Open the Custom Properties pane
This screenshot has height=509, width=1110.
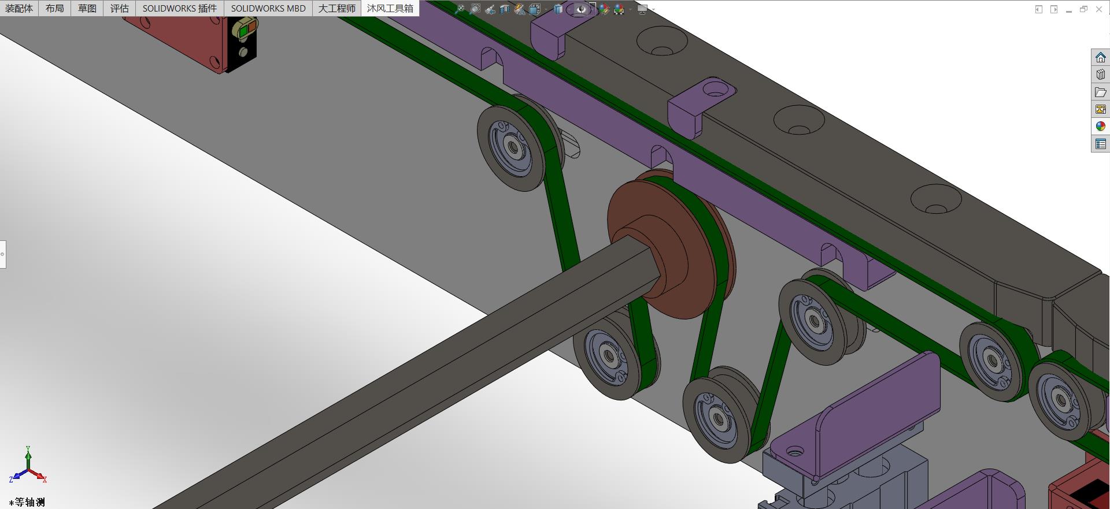click(1100, 144)
